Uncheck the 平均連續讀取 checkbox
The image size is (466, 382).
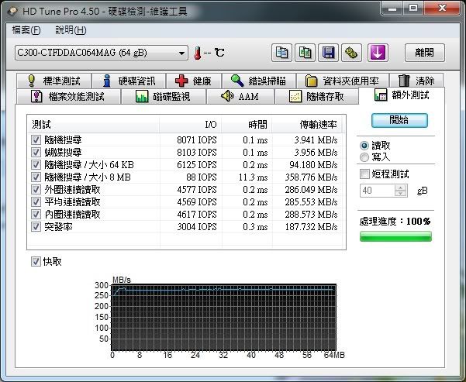[36, 202]
